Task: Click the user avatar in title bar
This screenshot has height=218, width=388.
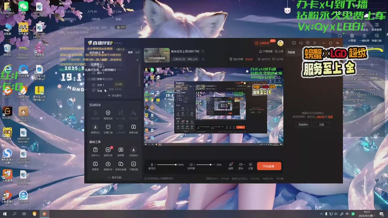Action: (x=280, y=43)
